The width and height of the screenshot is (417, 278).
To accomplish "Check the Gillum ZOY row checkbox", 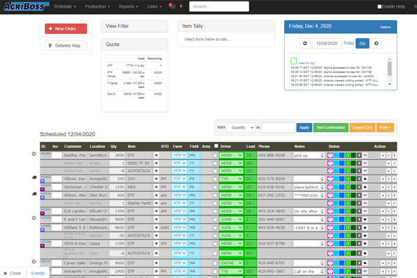I will coord(215,179).
